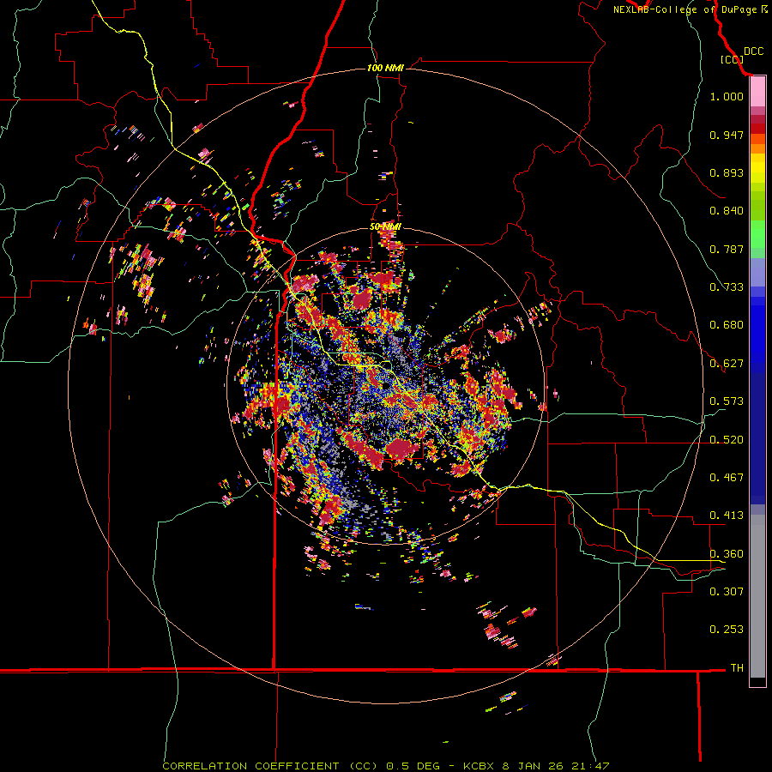This screenshot has height=772, width=772.
Task: Click the [CC] label above the color scale
Action: point(733,59)
